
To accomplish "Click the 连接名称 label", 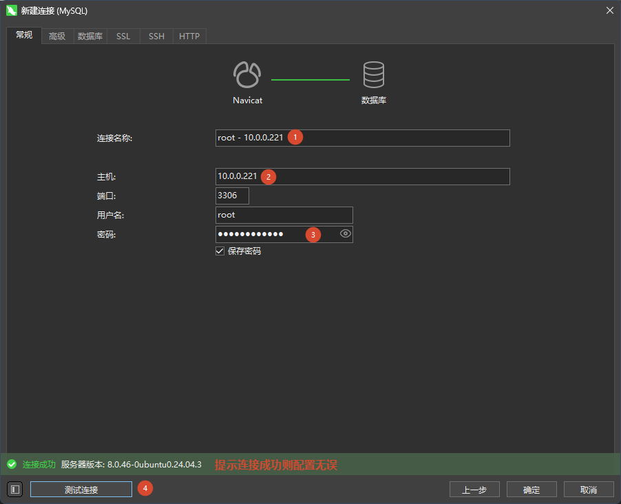I will point(114,138).
